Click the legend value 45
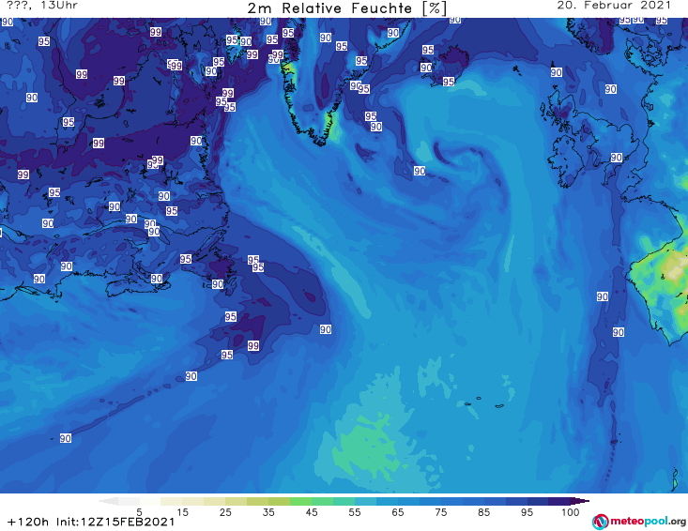688x531 pixels. (x=312, y=512)
